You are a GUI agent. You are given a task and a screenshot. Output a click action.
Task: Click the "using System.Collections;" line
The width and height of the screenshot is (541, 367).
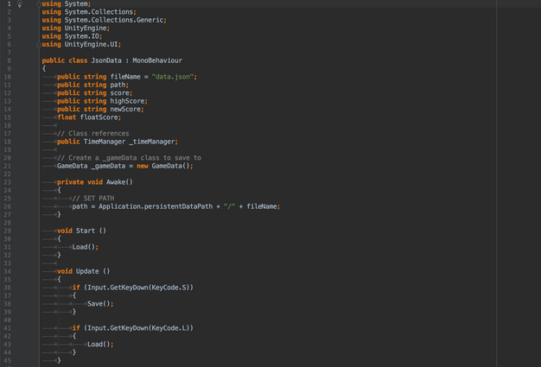coord(89,12)
